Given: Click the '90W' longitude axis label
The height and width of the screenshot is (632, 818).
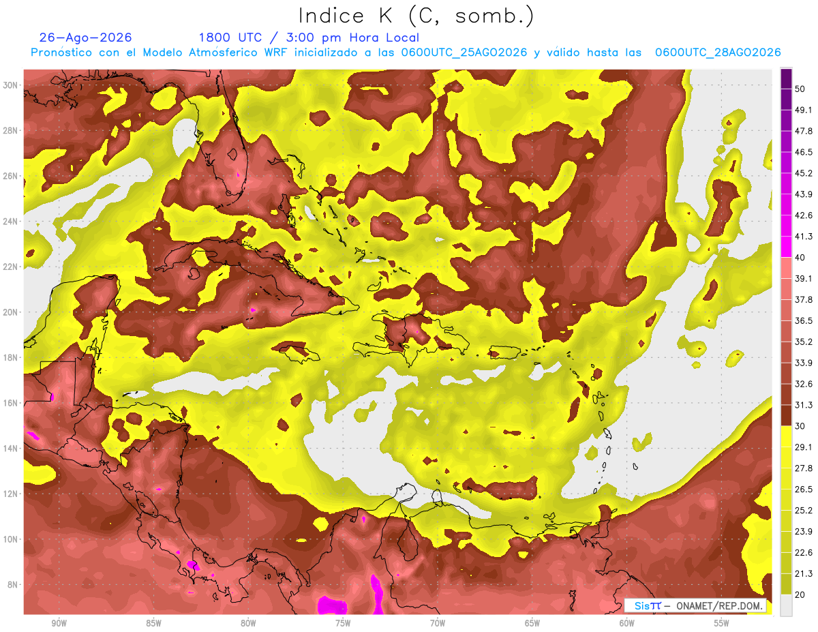Looking at the screenshot, I should click(x=59, y=623).
